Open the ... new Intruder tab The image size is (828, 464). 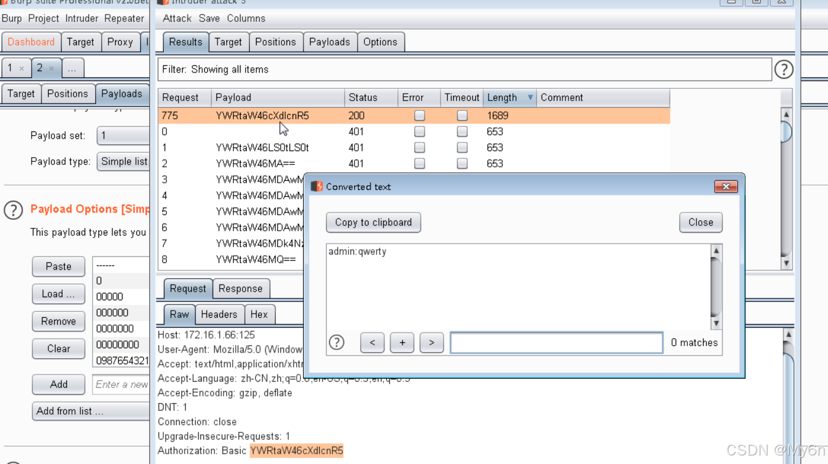tap(72, 68)
